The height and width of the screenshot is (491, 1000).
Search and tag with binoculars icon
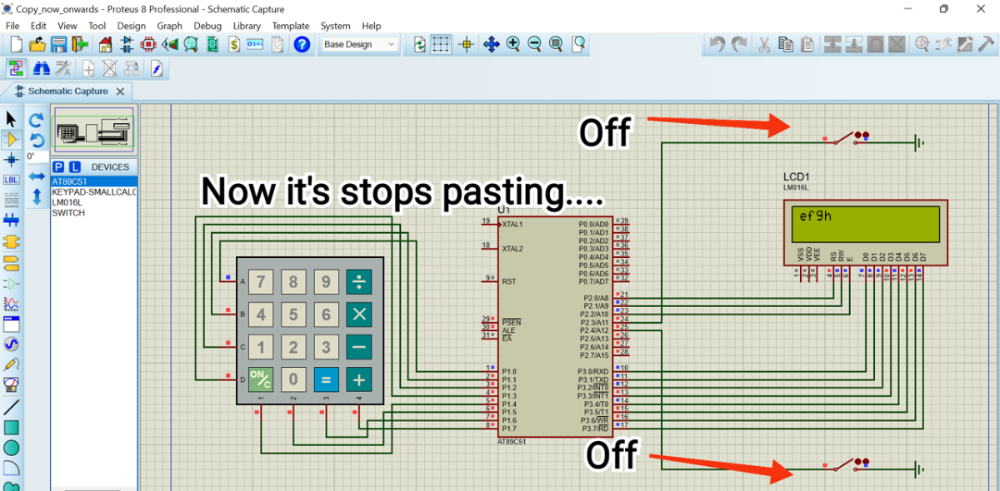41,68
